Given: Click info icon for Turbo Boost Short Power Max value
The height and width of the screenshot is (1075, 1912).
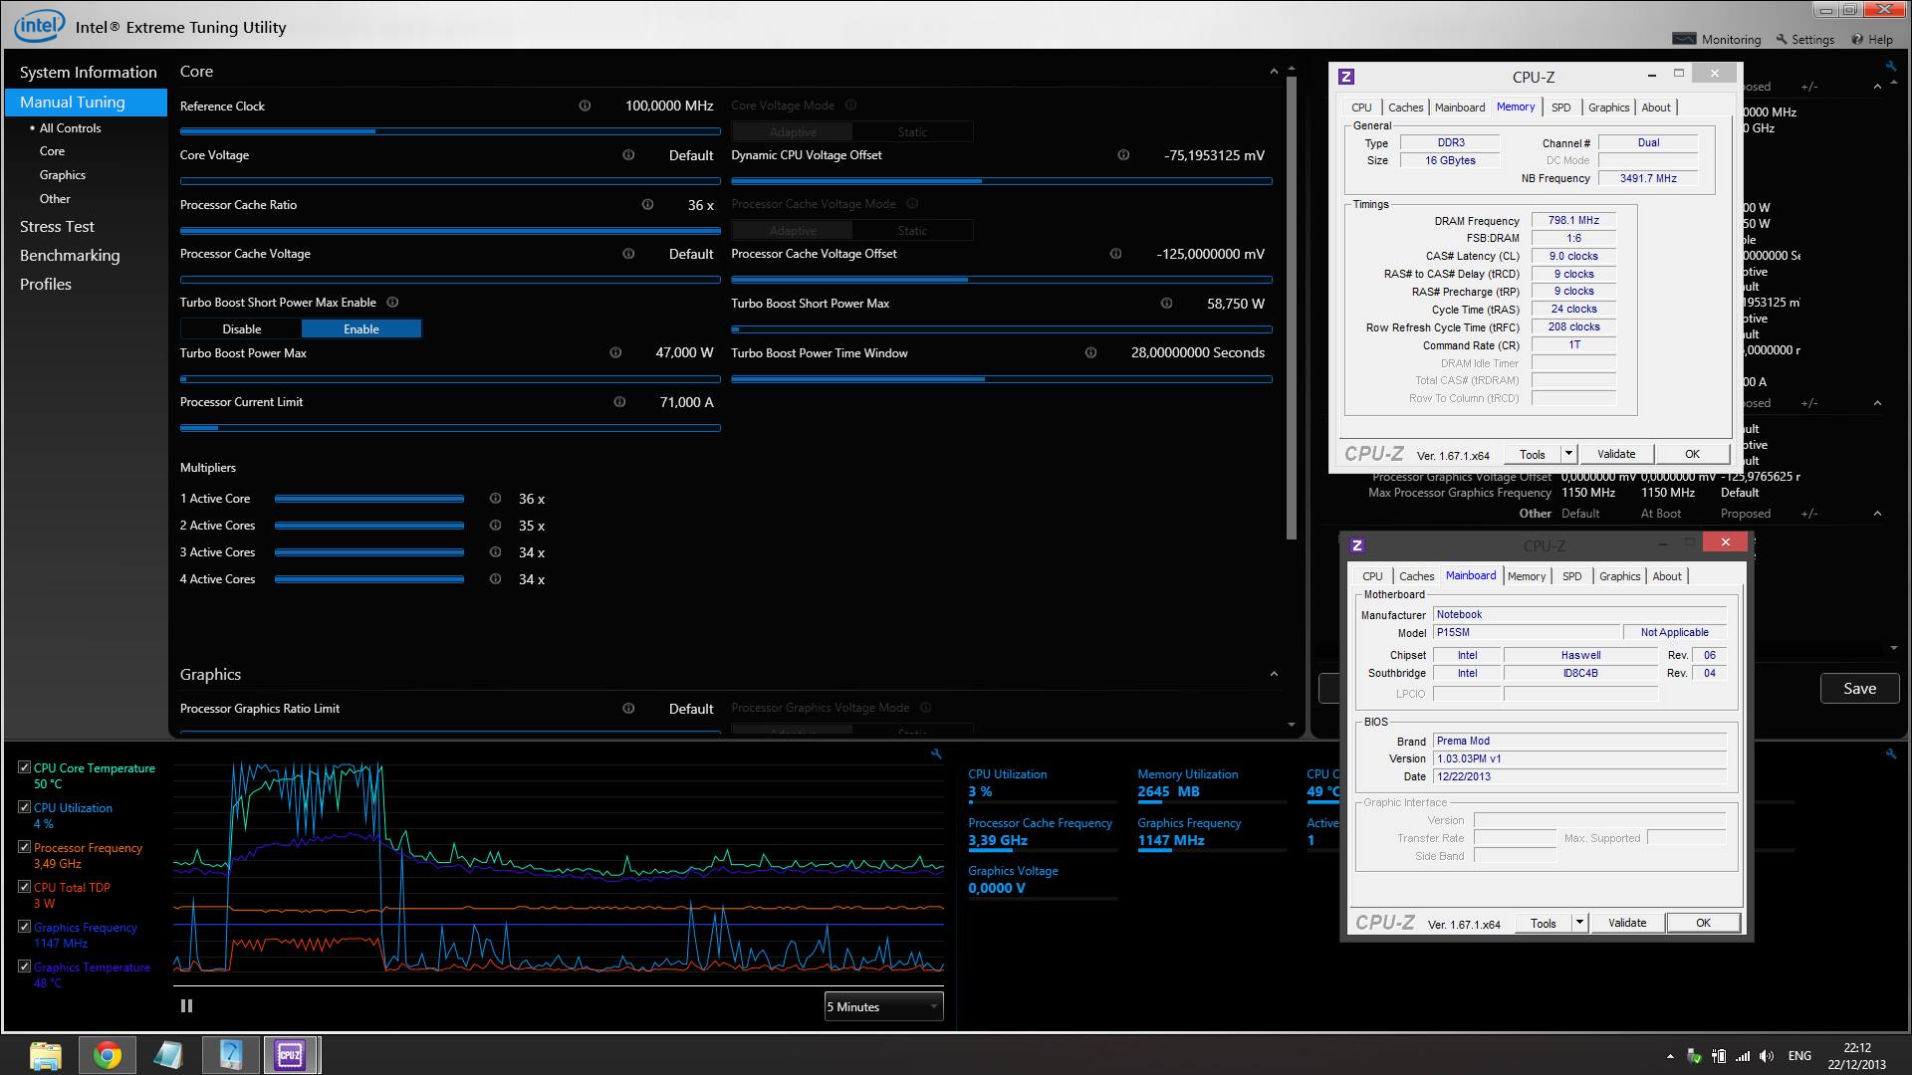Looking at the screenshot, I should click(x=1166, y=304).
